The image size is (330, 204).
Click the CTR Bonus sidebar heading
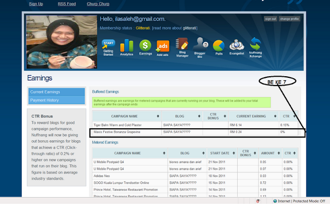pyautogui.click(x=42, y=116)
